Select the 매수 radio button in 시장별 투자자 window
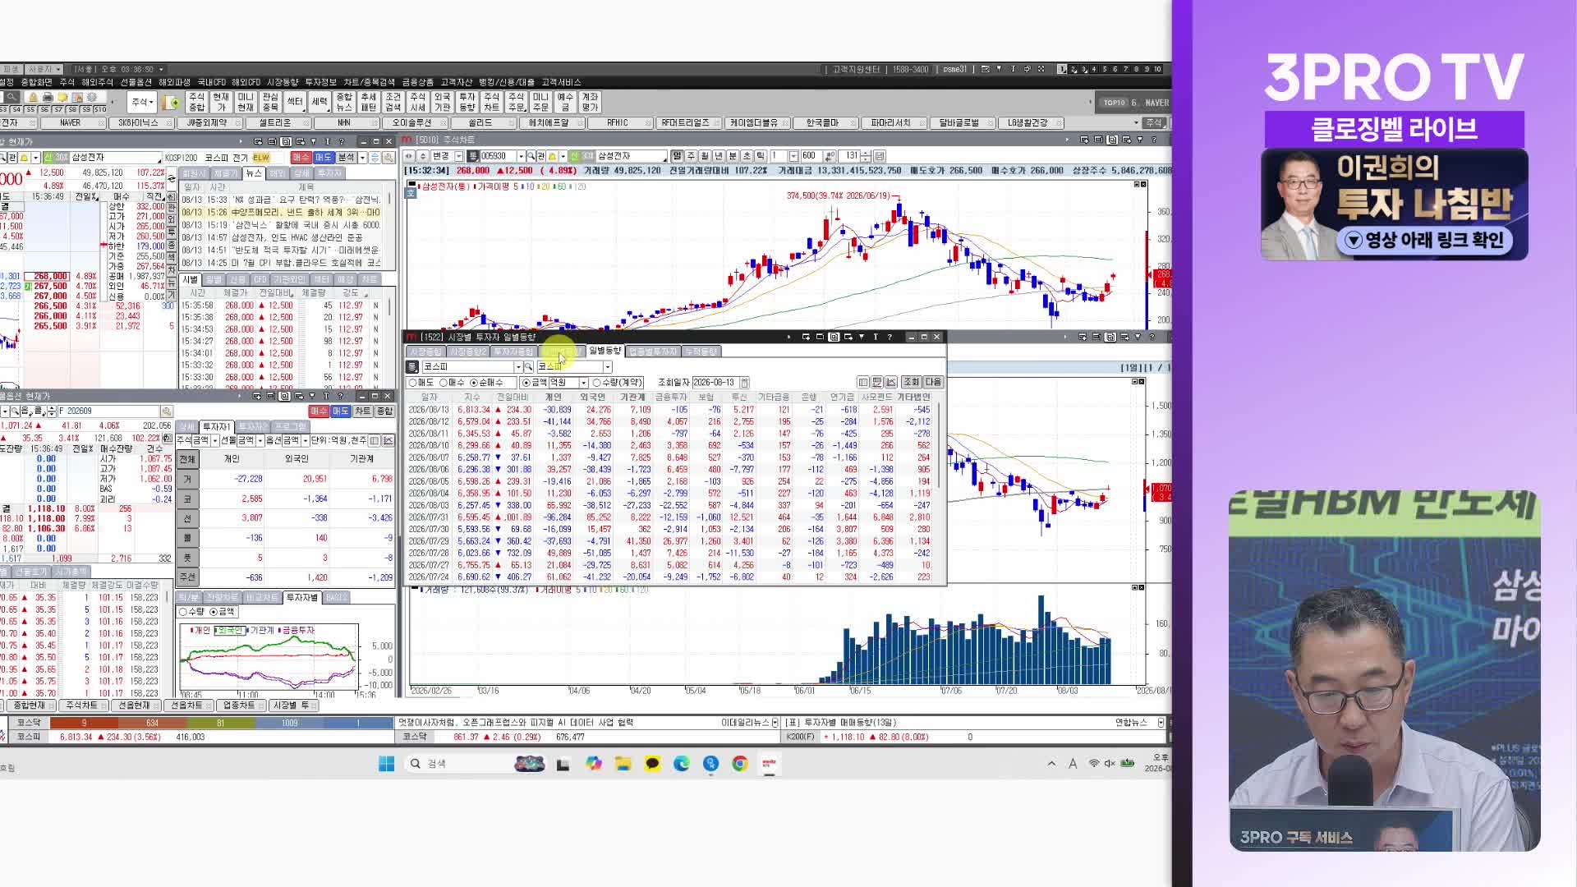Screen dimensions: 1577x887 point(444,383)
